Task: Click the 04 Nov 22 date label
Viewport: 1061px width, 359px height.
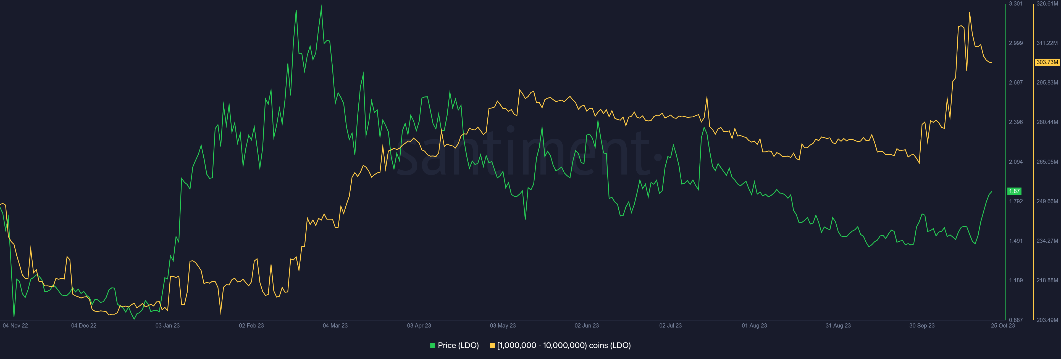Action: point(15,326)
